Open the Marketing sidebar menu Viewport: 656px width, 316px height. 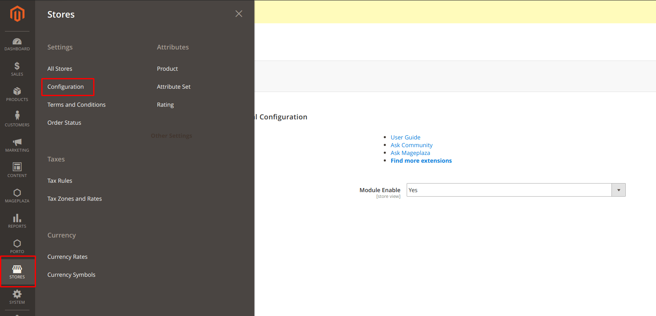(x=17, y=145)
